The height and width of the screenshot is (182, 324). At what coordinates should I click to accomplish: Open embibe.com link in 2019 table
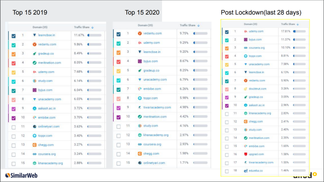47,118
